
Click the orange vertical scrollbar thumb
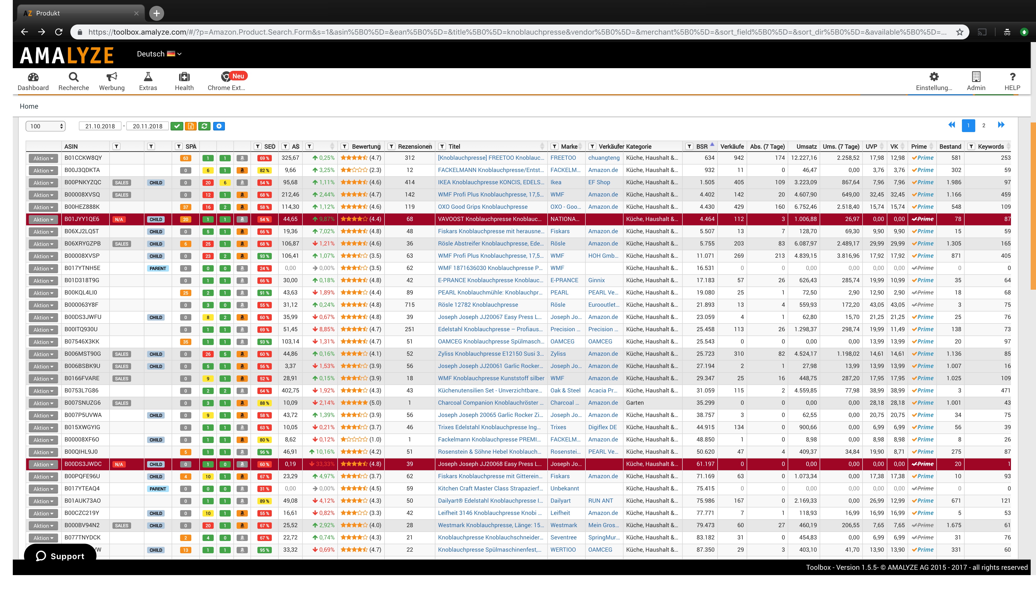coord(1033,206)
